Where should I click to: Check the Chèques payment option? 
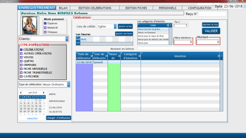click(45, 32)
